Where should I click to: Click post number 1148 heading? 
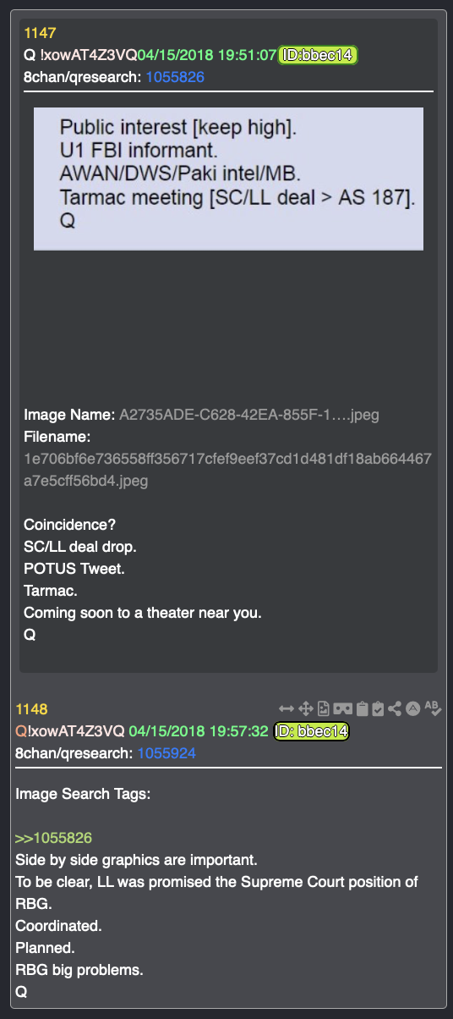31,708
